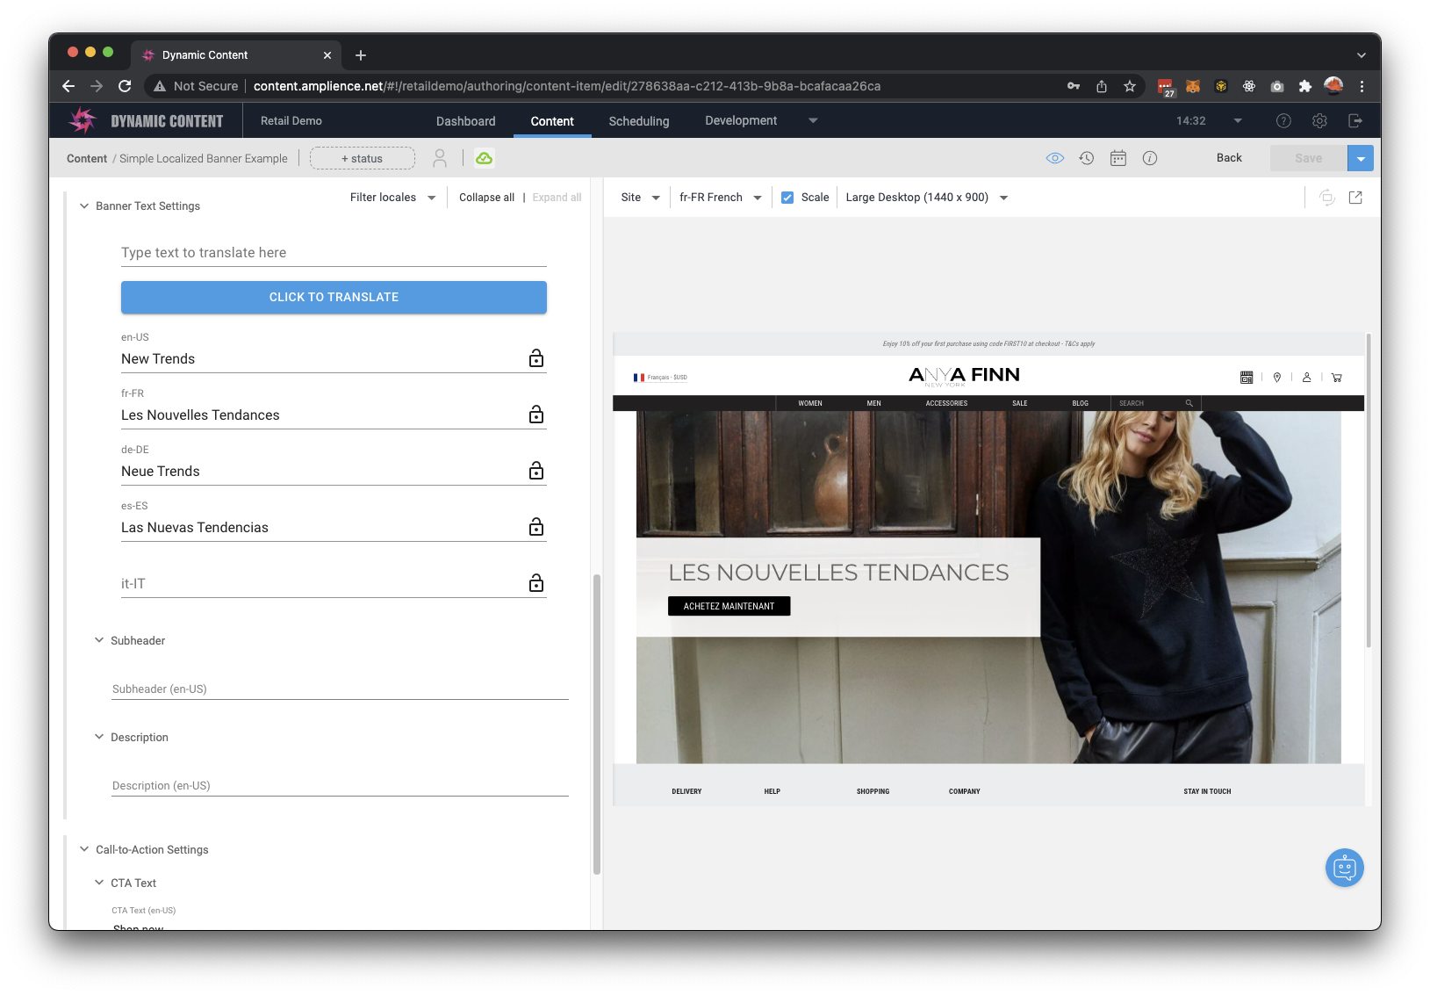Reload the browser page

coord(125,86)
